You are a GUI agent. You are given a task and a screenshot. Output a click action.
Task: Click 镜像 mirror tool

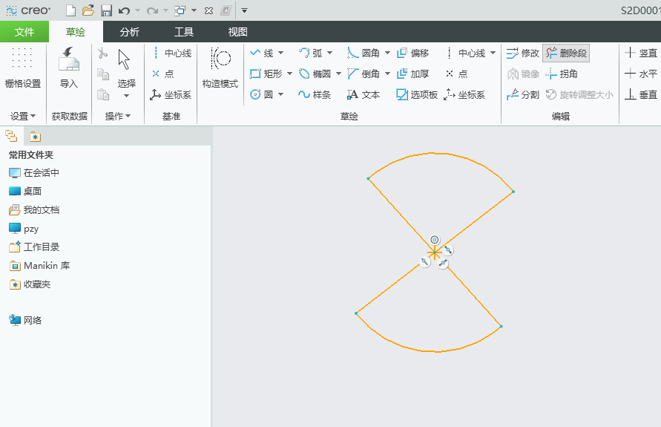[523, 74]
